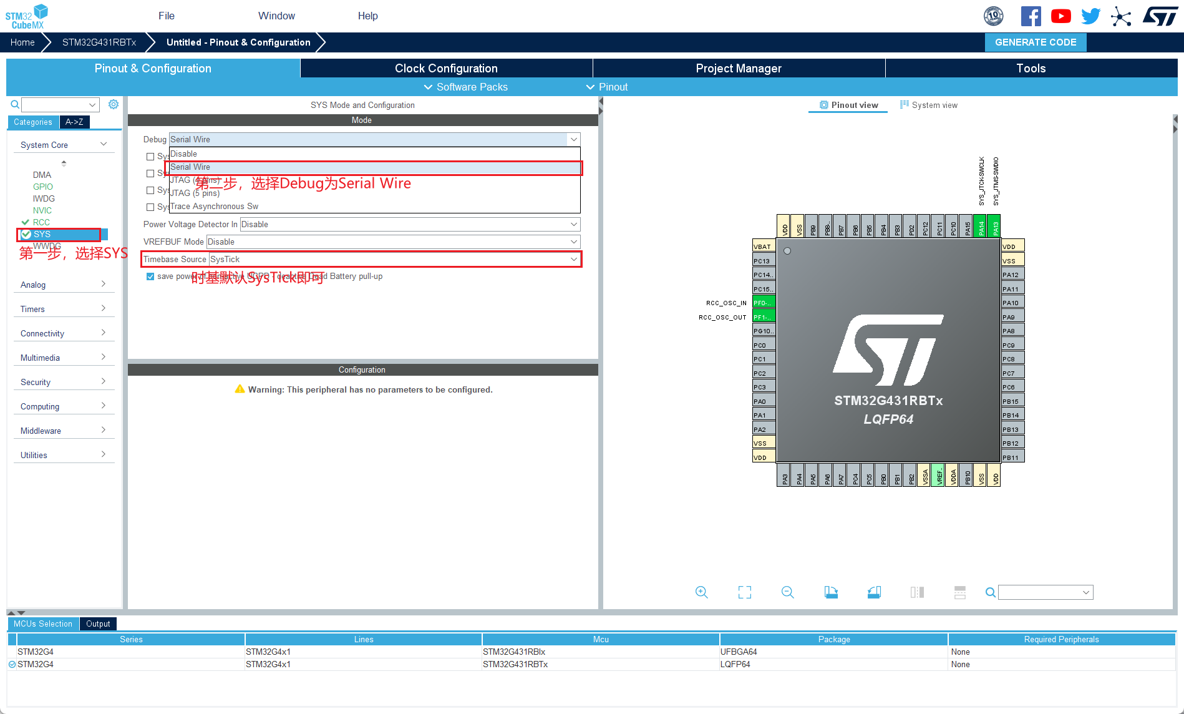Toggle the horizontal split view icon
This screenshot has width=1184, height=714.
(x=917, y=592)
